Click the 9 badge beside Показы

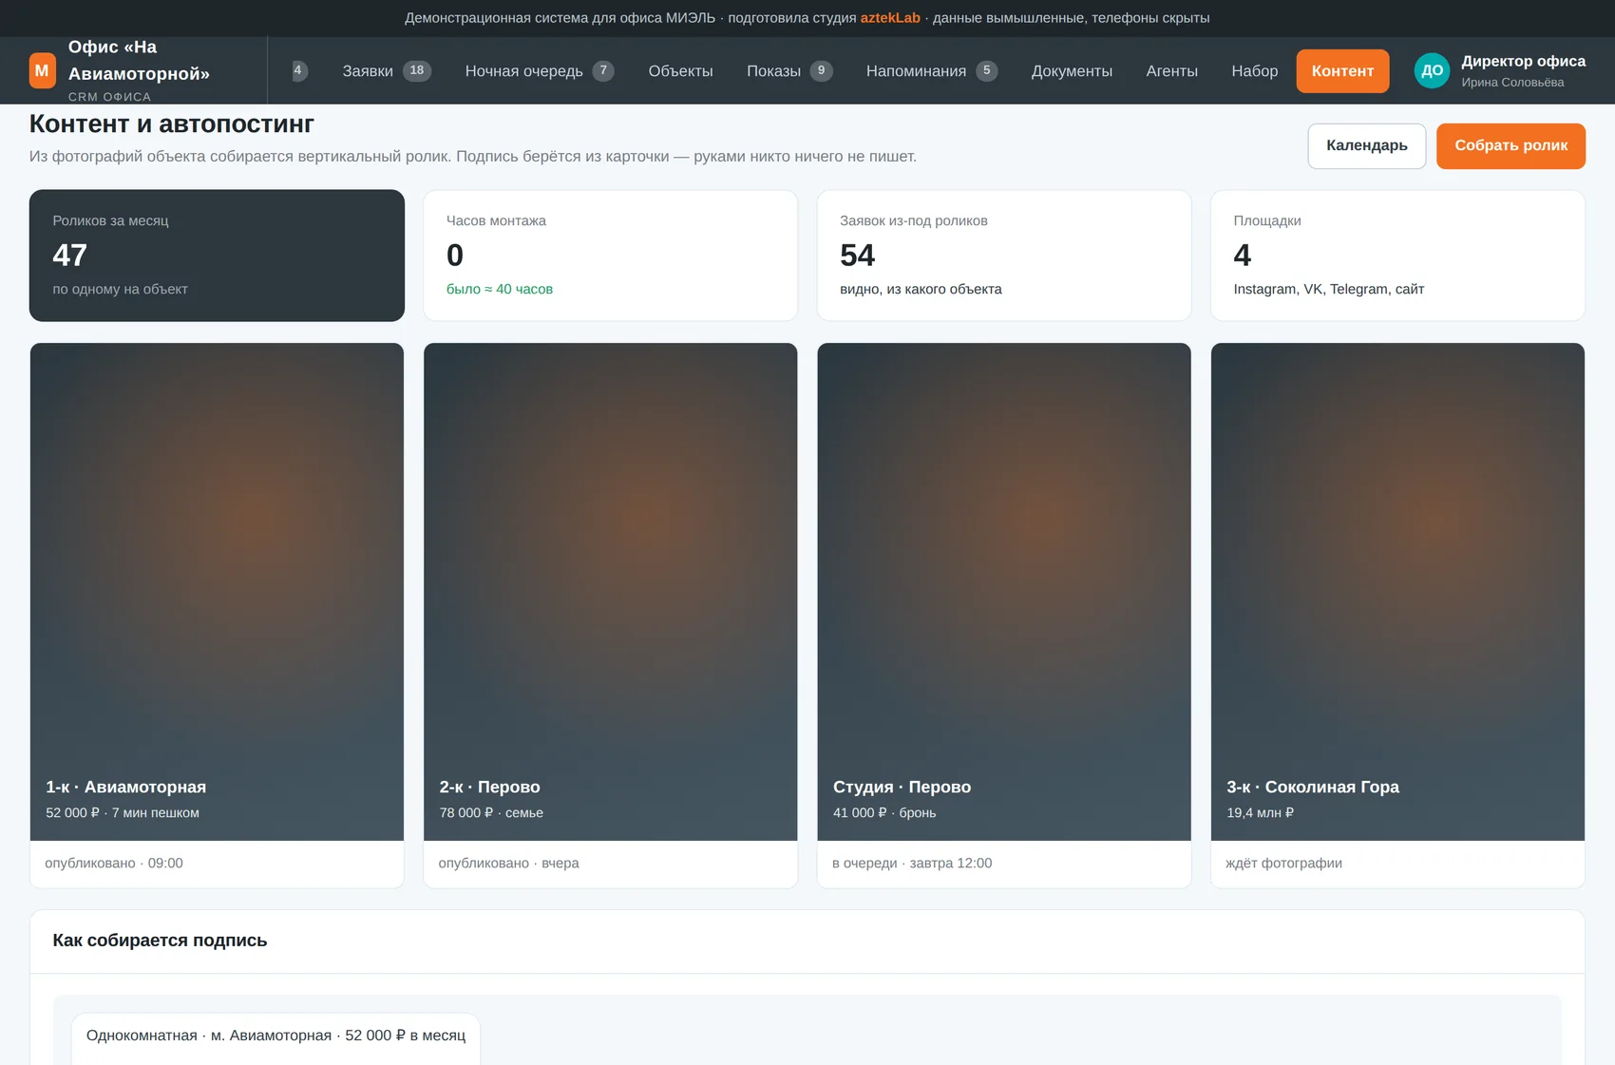point(822,70)
